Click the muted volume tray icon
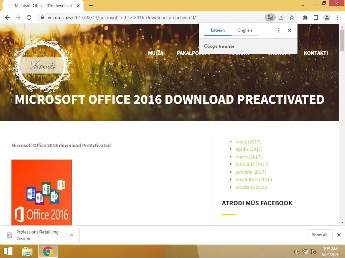345x258 pixels. tap(297, 252)
